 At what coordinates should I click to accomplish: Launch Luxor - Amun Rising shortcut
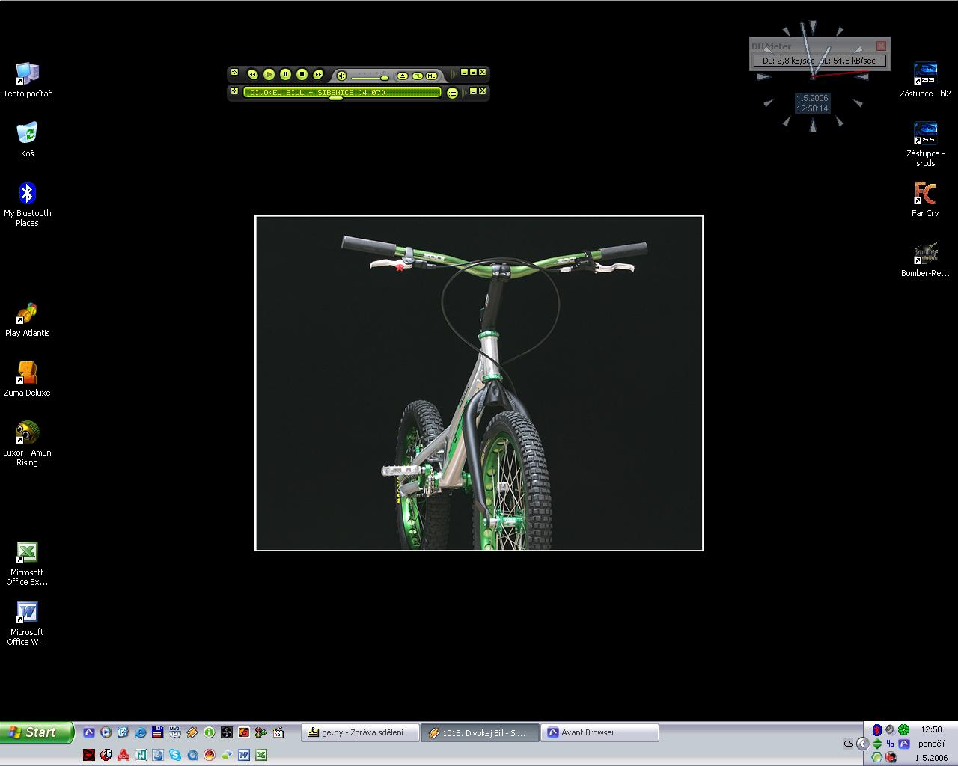click(x=28, y=443)
